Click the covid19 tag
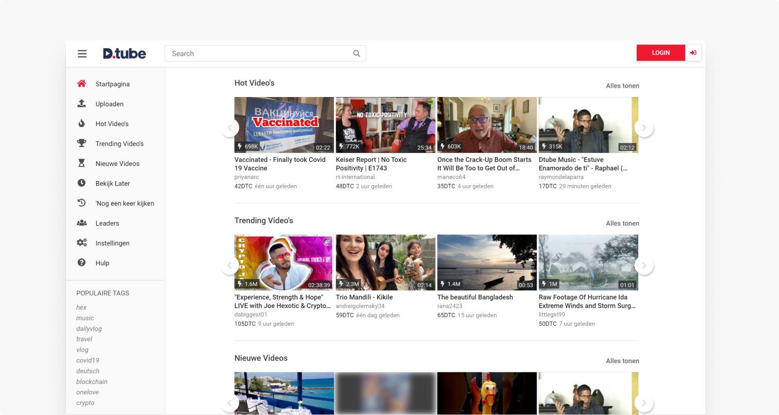Screen dimensions: 779x415 click(87, 361)
